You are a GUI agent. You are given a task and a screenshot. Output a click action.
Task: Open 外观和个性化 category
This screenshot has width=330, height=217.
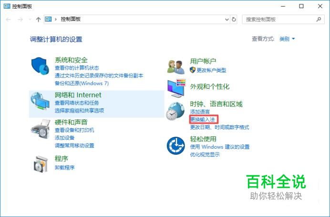tap(210, 86)
